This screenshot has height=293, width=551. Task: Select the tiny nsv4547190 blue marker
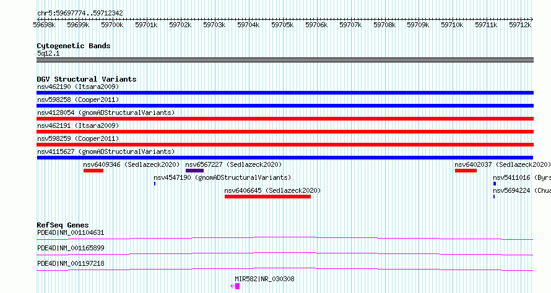pos(155,184)
